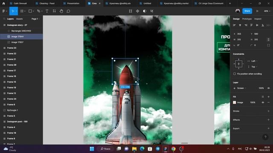Select the Text tool

47,11
